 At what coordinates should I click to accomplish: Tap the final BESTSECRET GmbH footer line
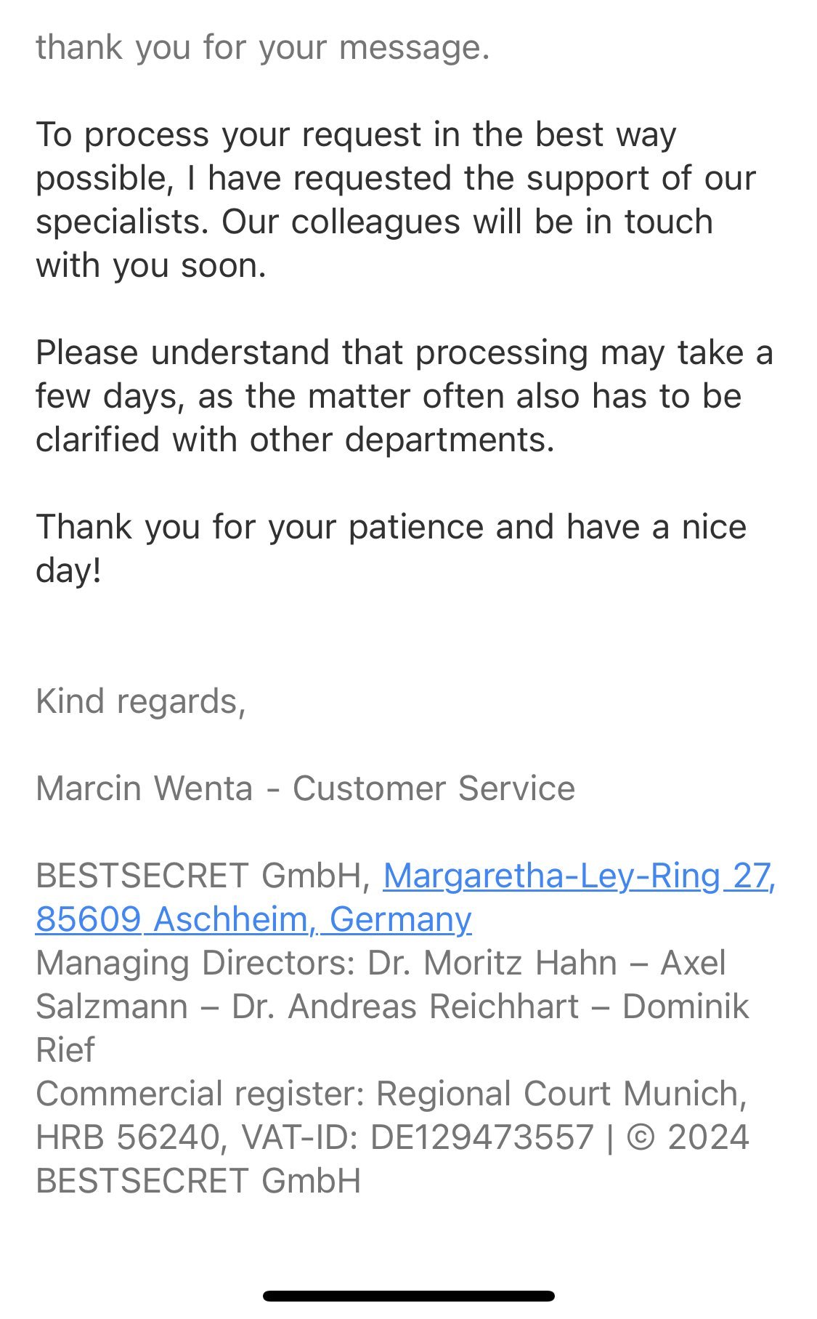click(198, 1181)
